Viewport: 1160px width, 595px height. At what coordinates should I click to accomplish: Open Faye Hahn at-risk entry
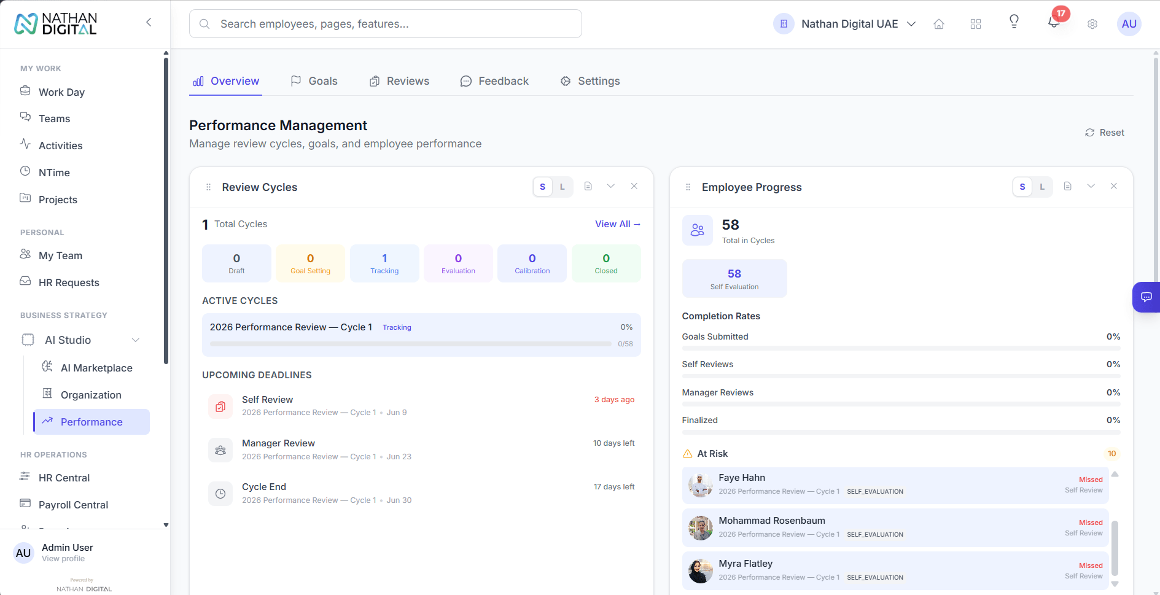895,485
